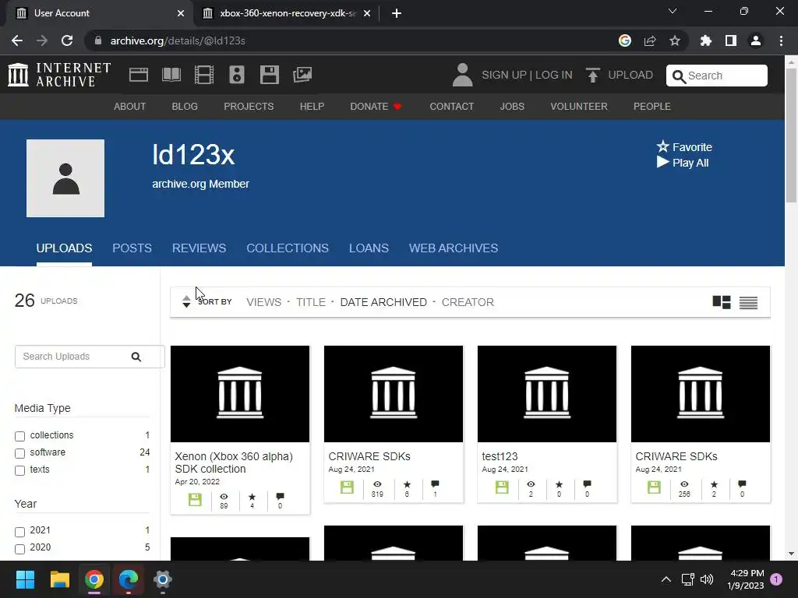The image size is (798, 598).
Task: Switch to tile grid view
Action: pyautogui.click(x=721, y=302)
